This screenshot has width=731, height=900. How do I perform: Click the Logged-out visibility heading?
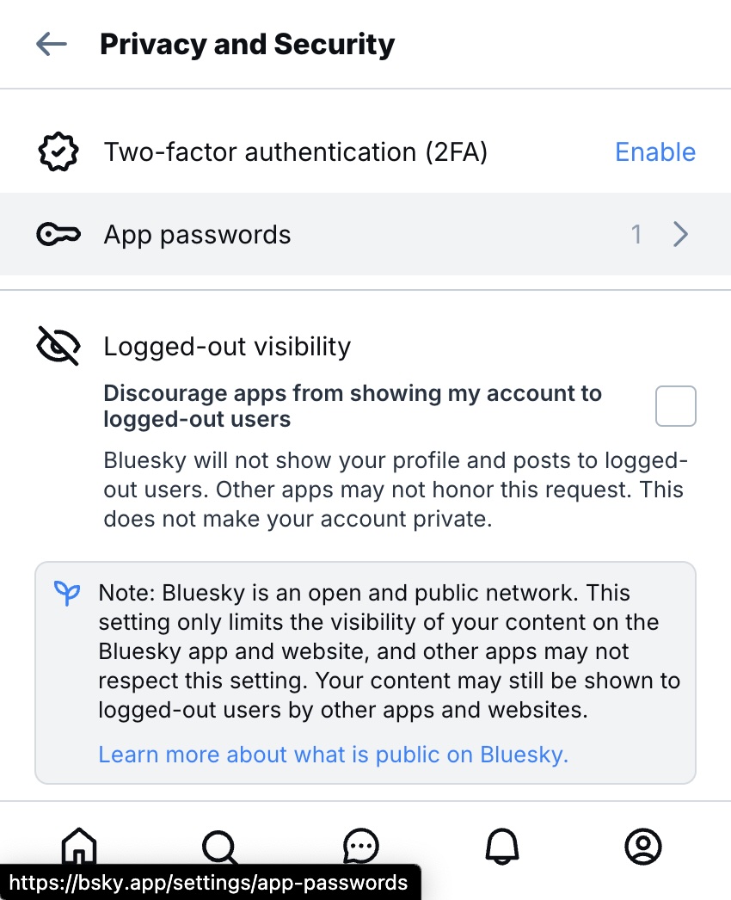(227, 347)
